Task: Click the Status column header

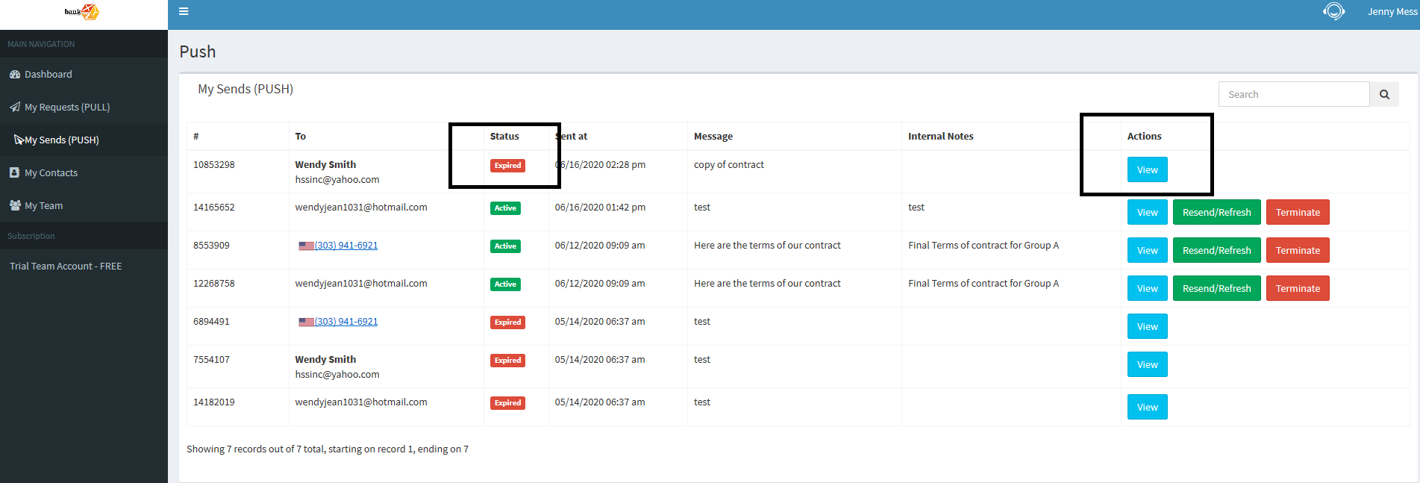Action: [x=504, y=136]
